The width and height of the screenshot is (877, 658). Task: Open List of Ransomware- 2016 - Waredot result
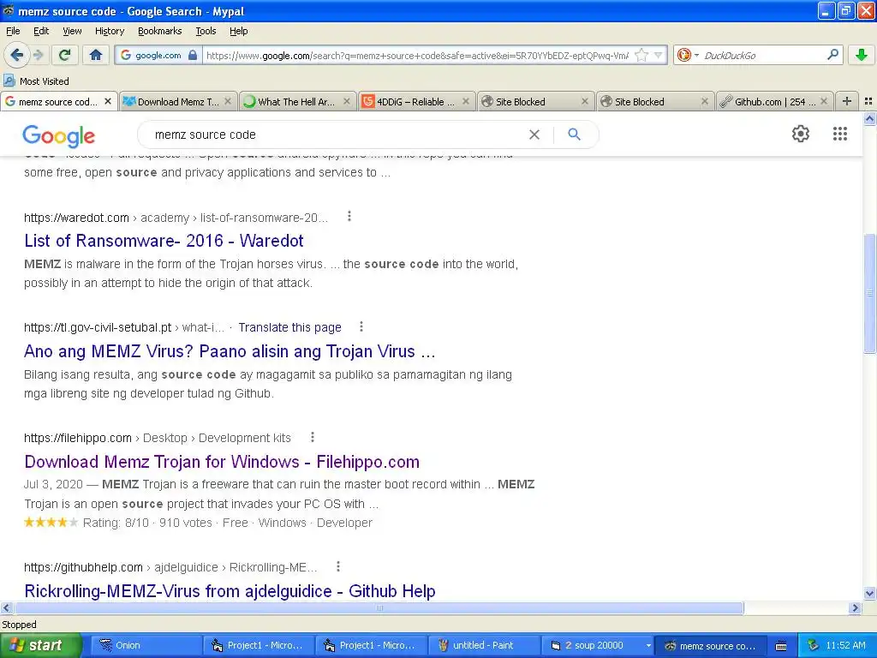[x=164, y=241]
